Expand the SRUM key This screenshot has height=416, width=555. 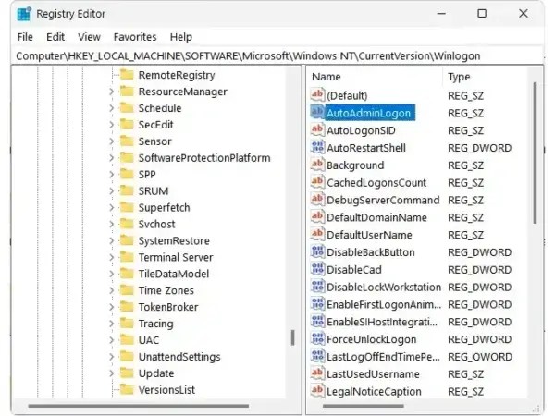coord(112,191)
